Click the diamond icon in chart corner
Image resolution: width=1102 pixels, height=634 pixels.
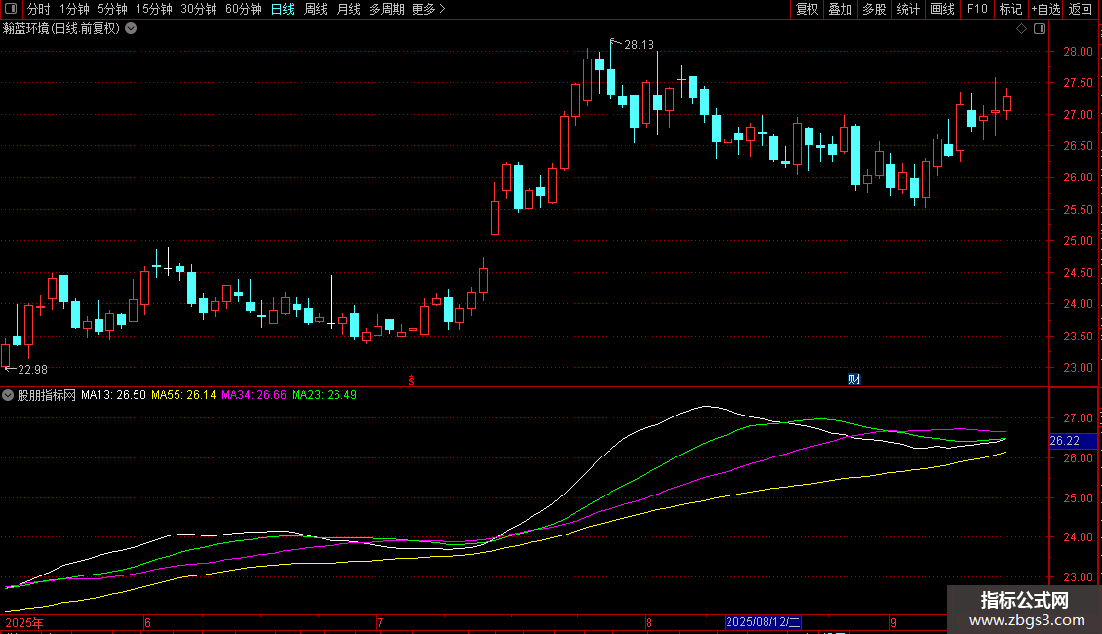click(1022, 29)
